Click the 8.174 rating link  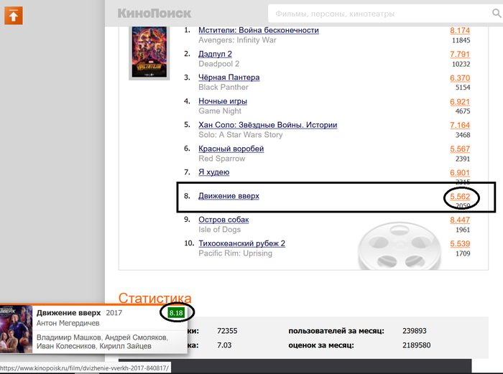coord(460,30)
